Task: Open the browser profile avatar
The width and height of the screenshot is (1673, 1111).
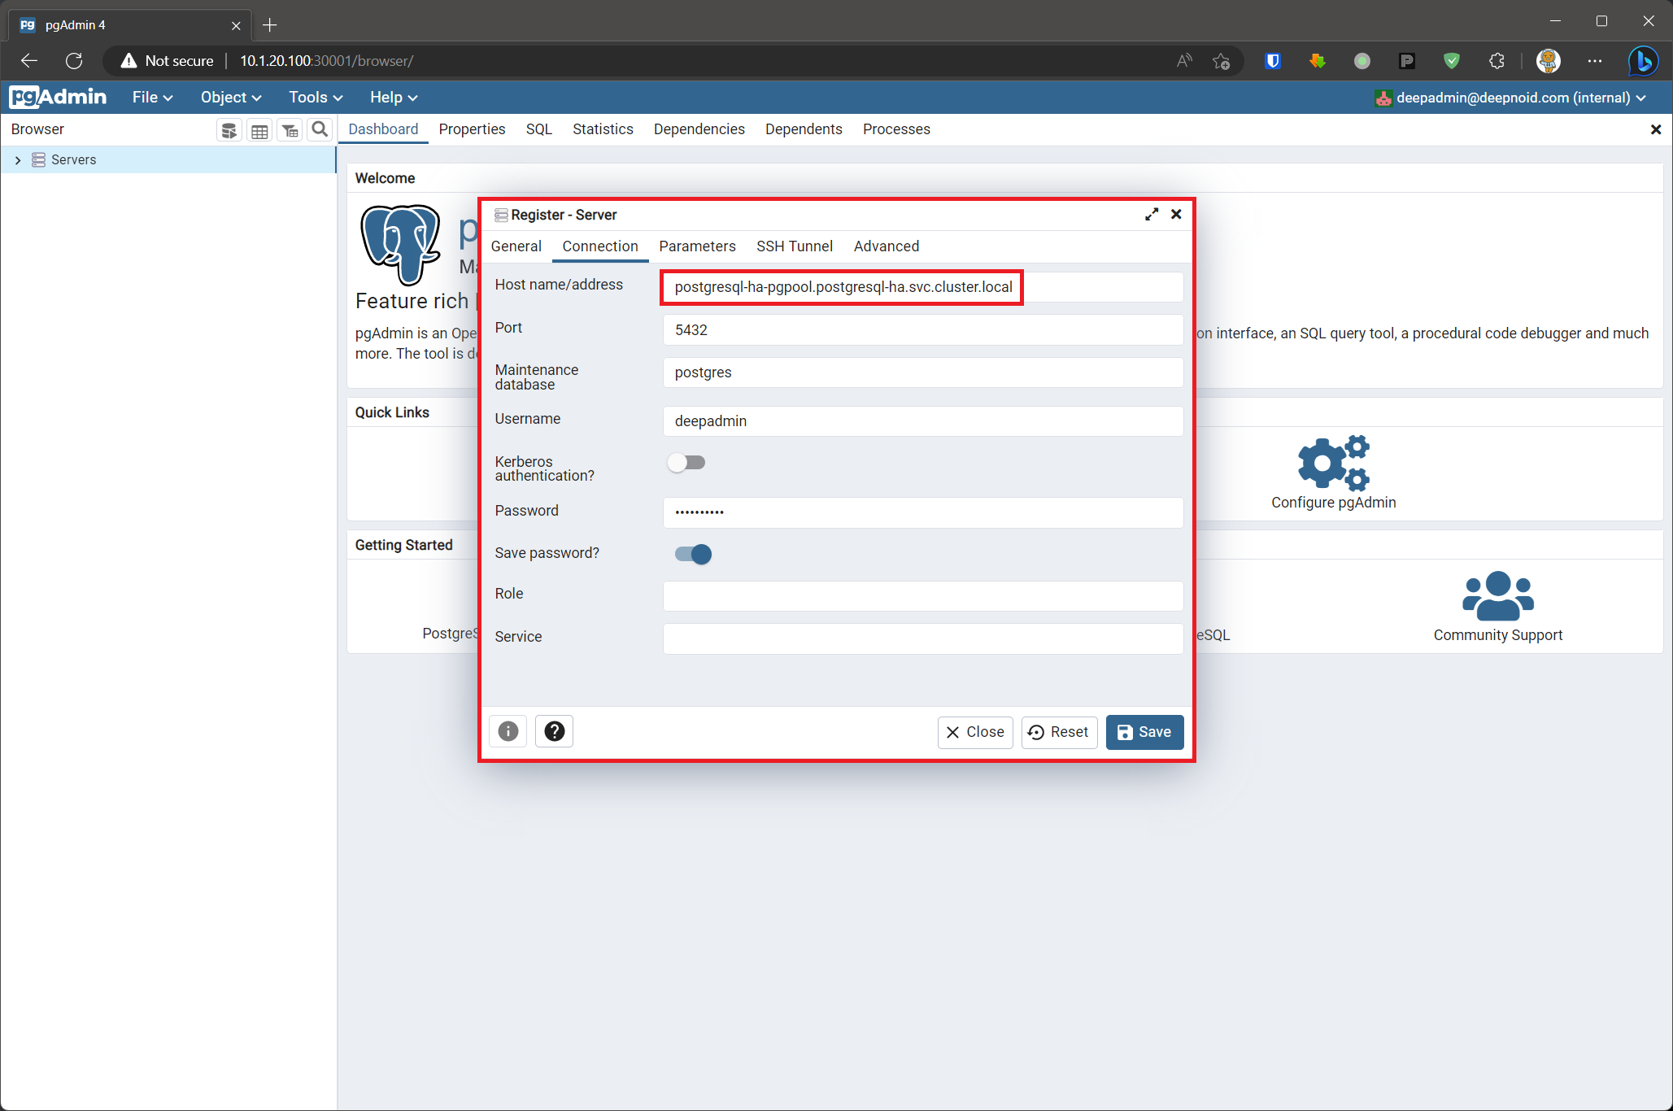Action: pyautogui.click(x=1549, y=61)
